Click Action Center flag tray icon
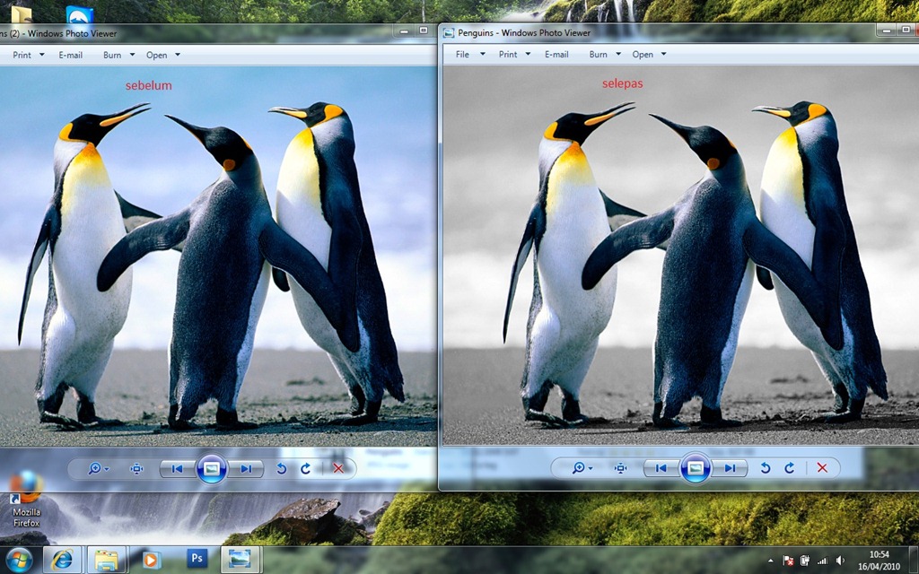 (x=788, y=561)
